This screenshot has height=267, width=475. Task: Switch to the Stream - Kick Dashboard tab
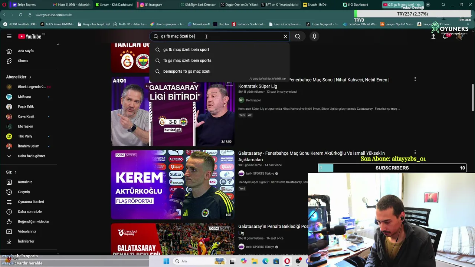(x=114, y=4)
